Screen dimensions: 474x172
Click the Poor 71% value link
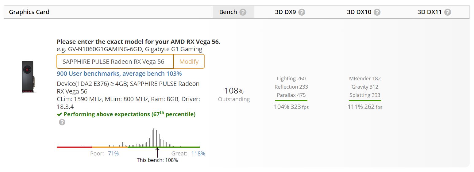[x=113, y=153]
